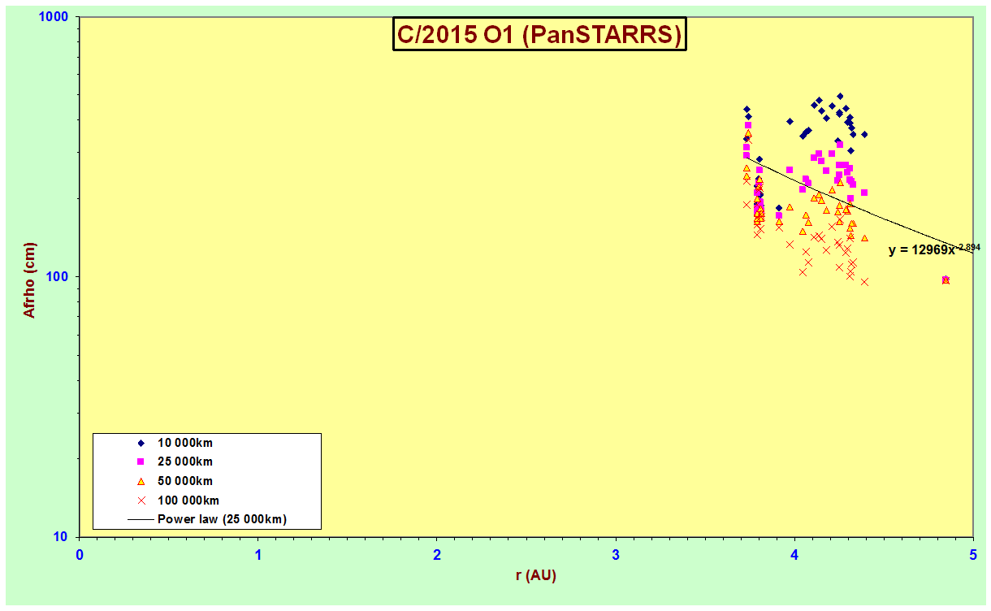Click the x-axis label 2
991x611 pixels.
(x=437, y=555)
